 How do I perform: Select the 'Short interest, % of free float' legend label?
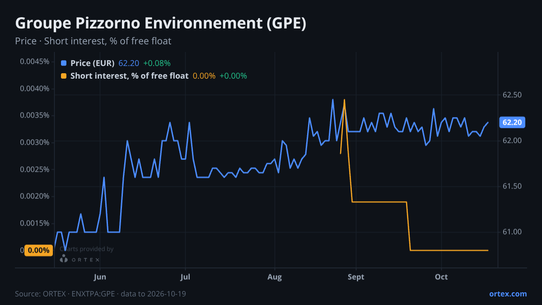pos(129,76)
